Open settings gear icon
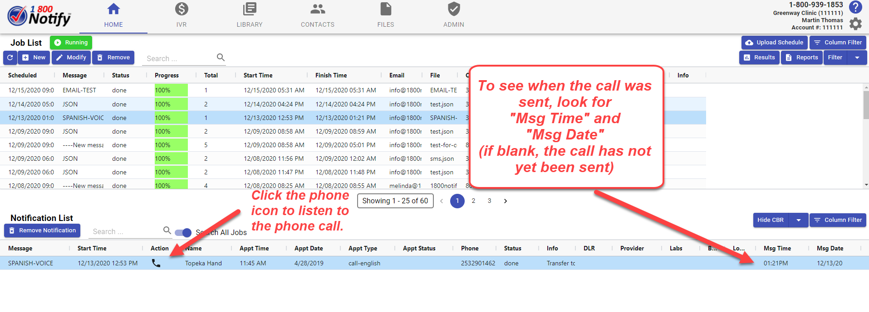The image size is (869, 312). pos(855,24)
